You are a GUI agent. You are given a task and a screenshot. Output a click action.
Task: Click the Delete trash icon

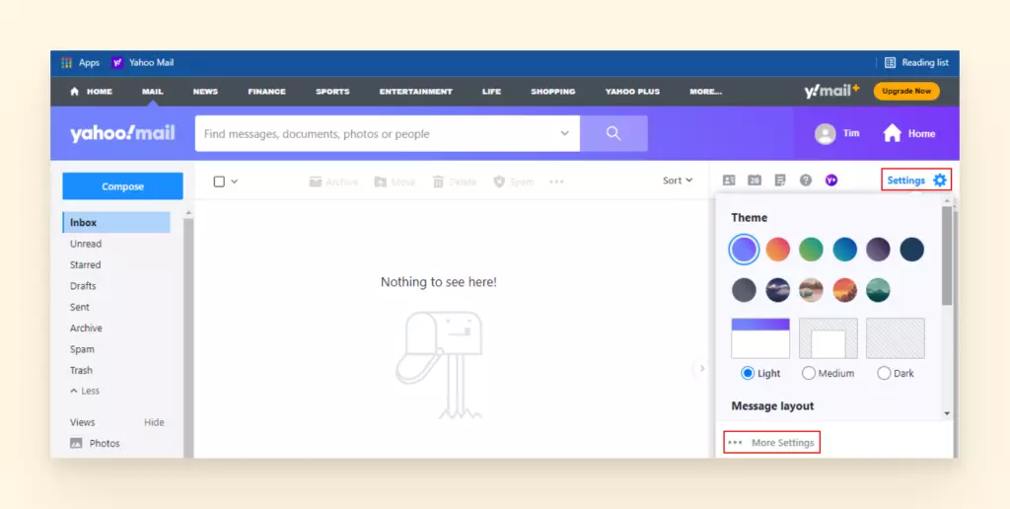pos(438,182)
